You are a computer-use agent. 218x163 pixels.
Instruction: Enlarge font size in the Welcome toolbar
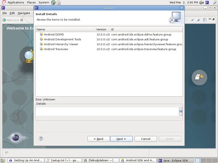(x=199, y=20)
